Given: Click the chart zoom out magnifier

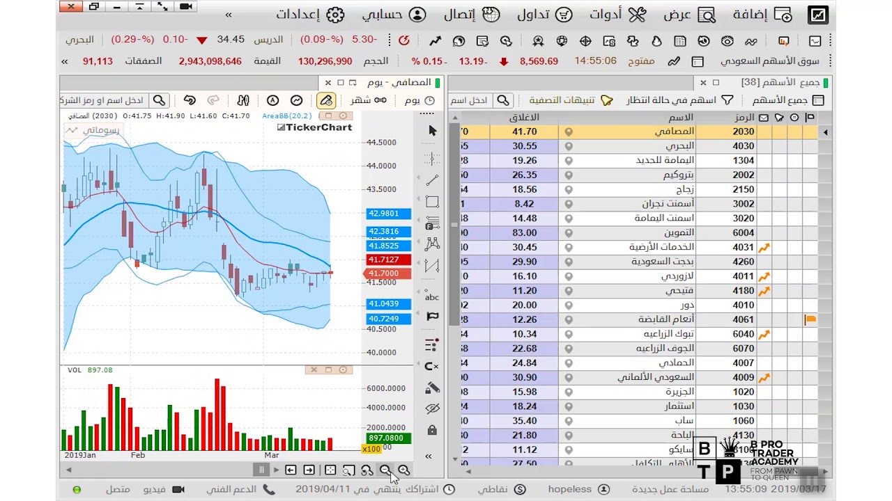Looking at the screenshot, I should 385,470.
